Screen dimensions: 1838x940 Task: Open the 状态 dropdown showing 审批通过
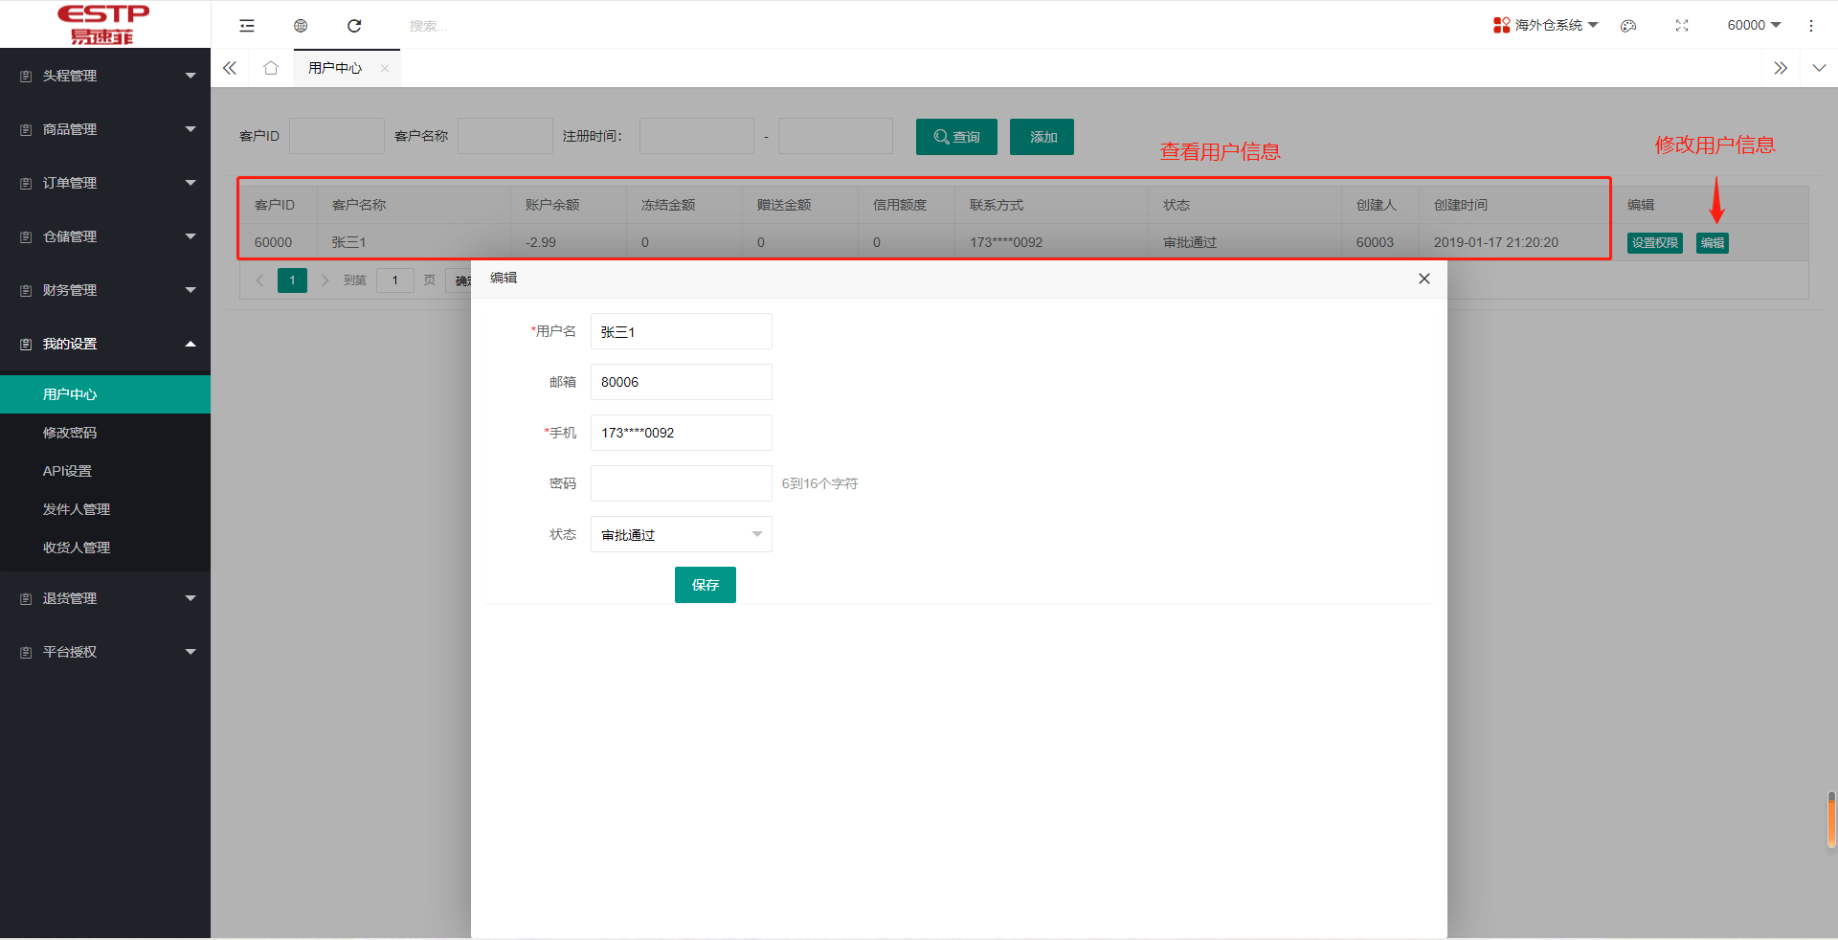coord(681,534)
